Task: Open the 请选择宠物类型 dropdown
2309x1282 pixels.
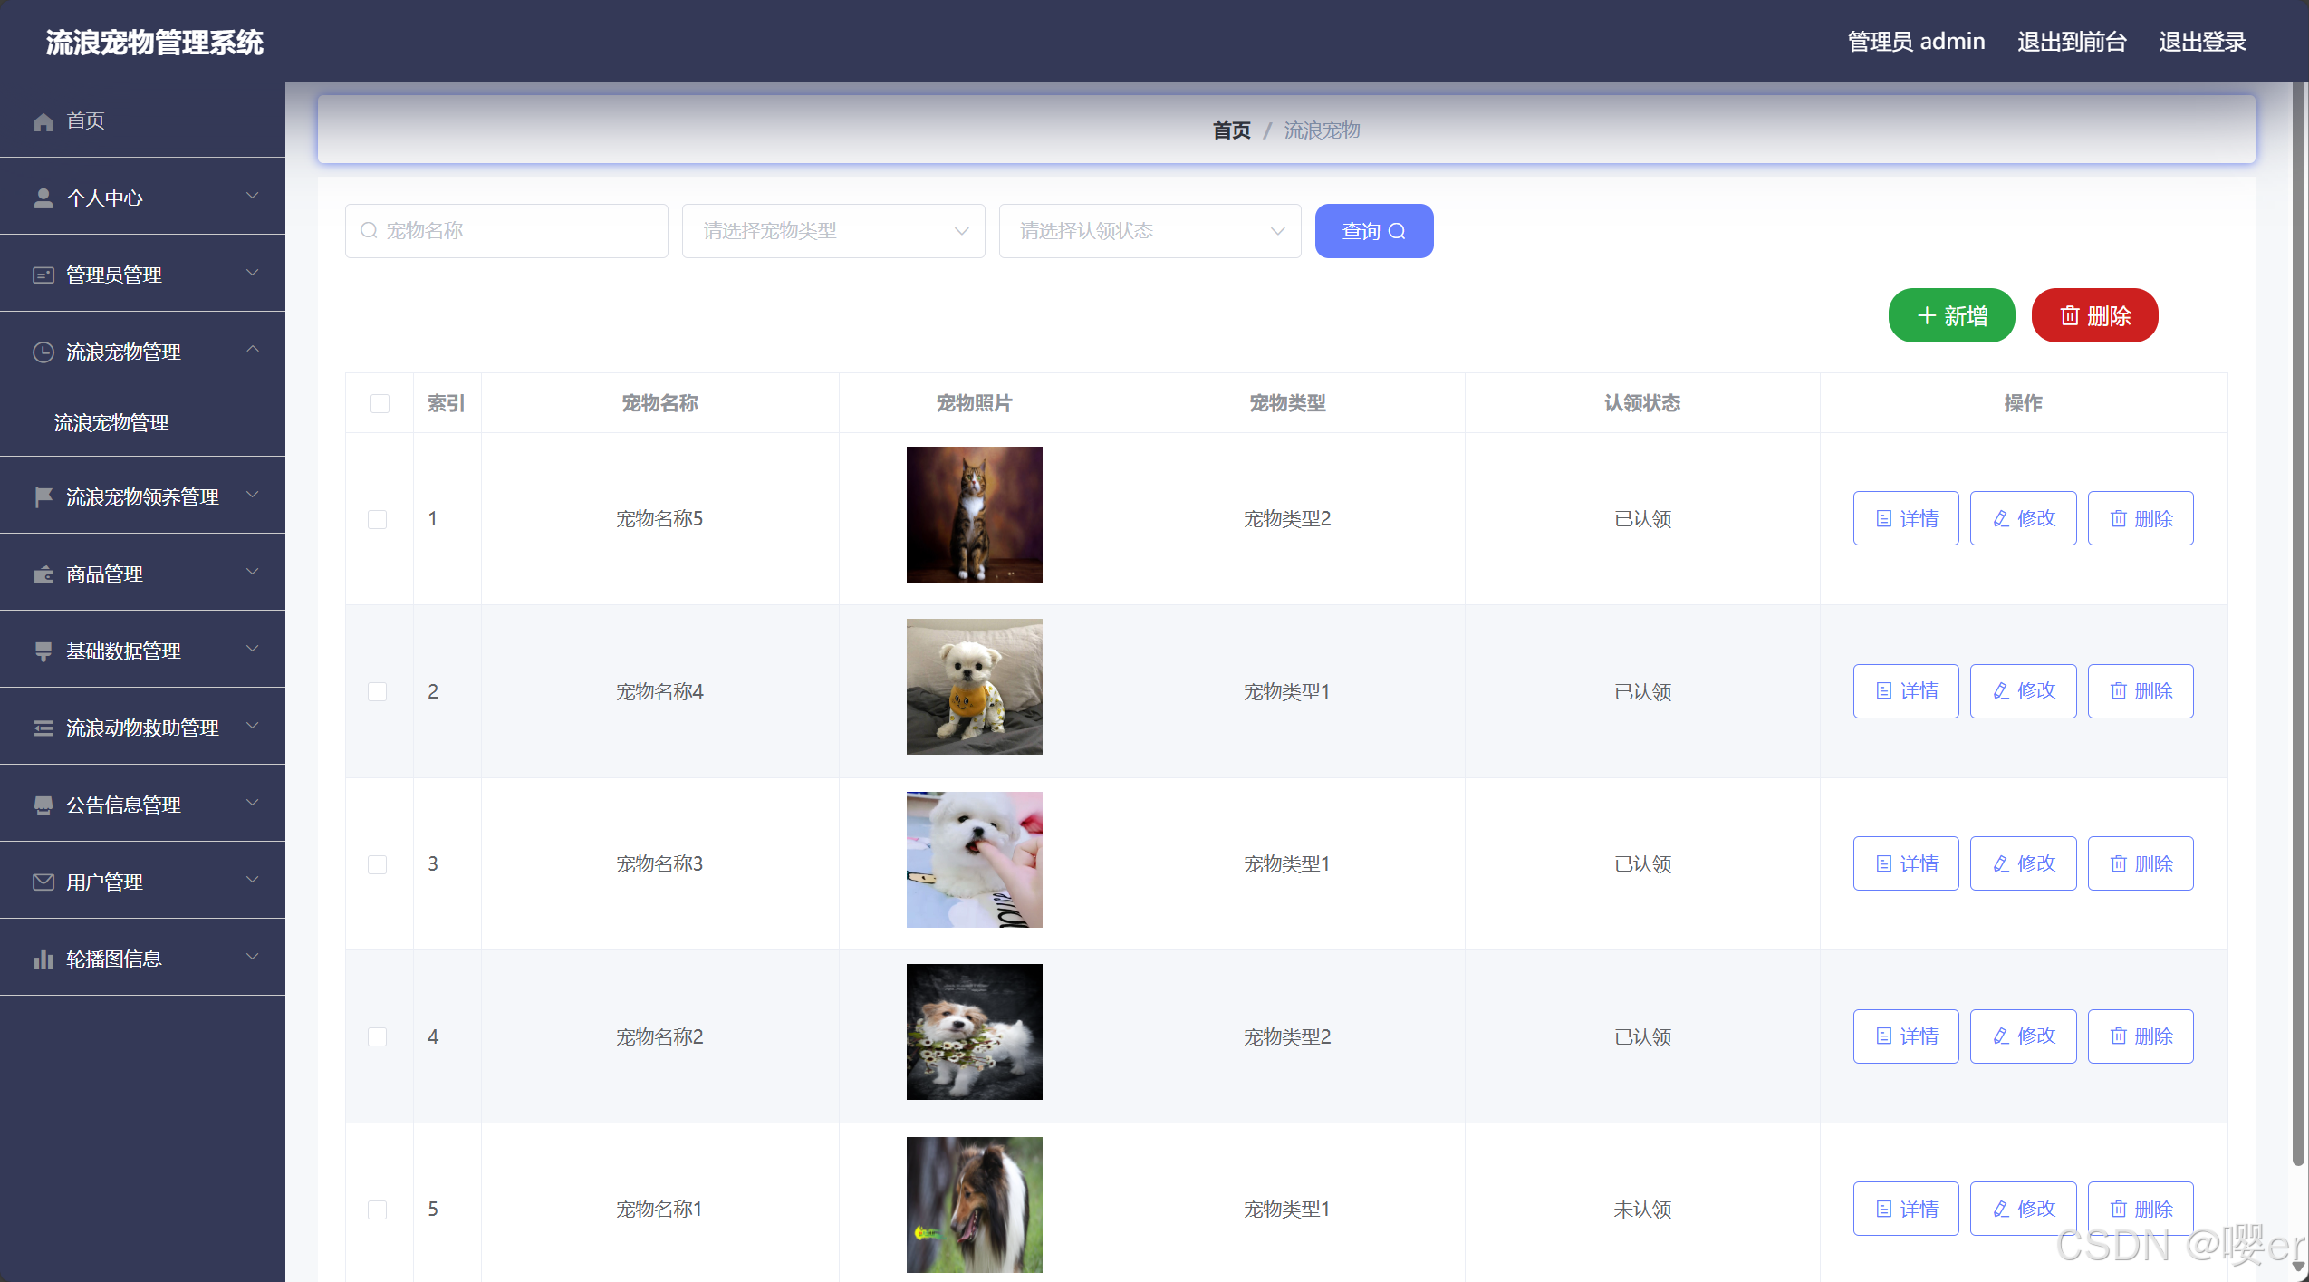Action: 832,231
